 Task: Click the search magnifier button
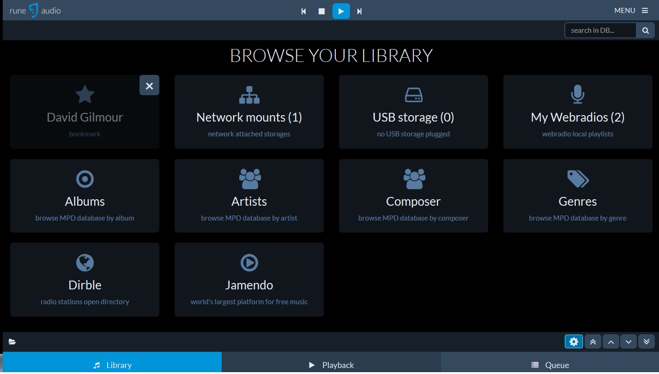tap(645, 31)
